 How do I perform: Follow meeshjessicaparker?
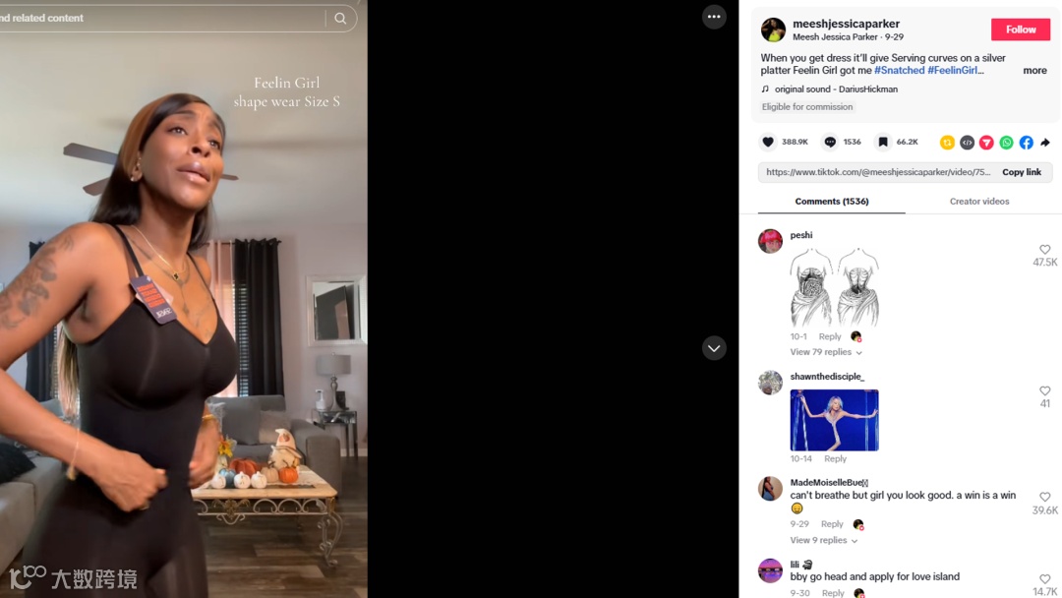click(1021, 30)
